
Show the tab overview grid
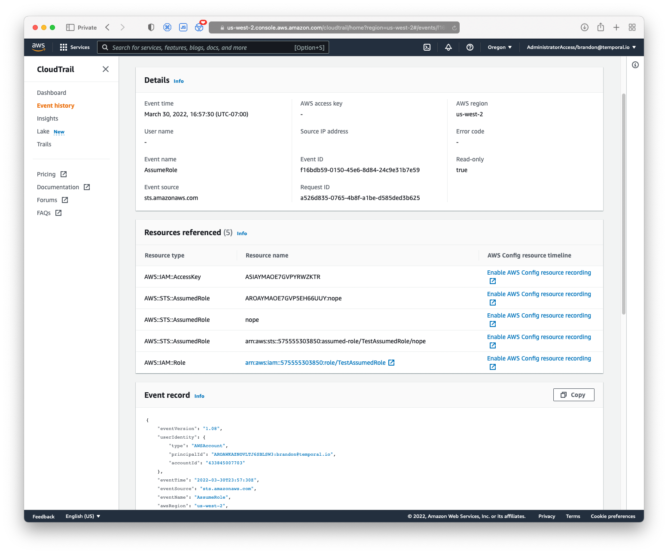[632, 27]
